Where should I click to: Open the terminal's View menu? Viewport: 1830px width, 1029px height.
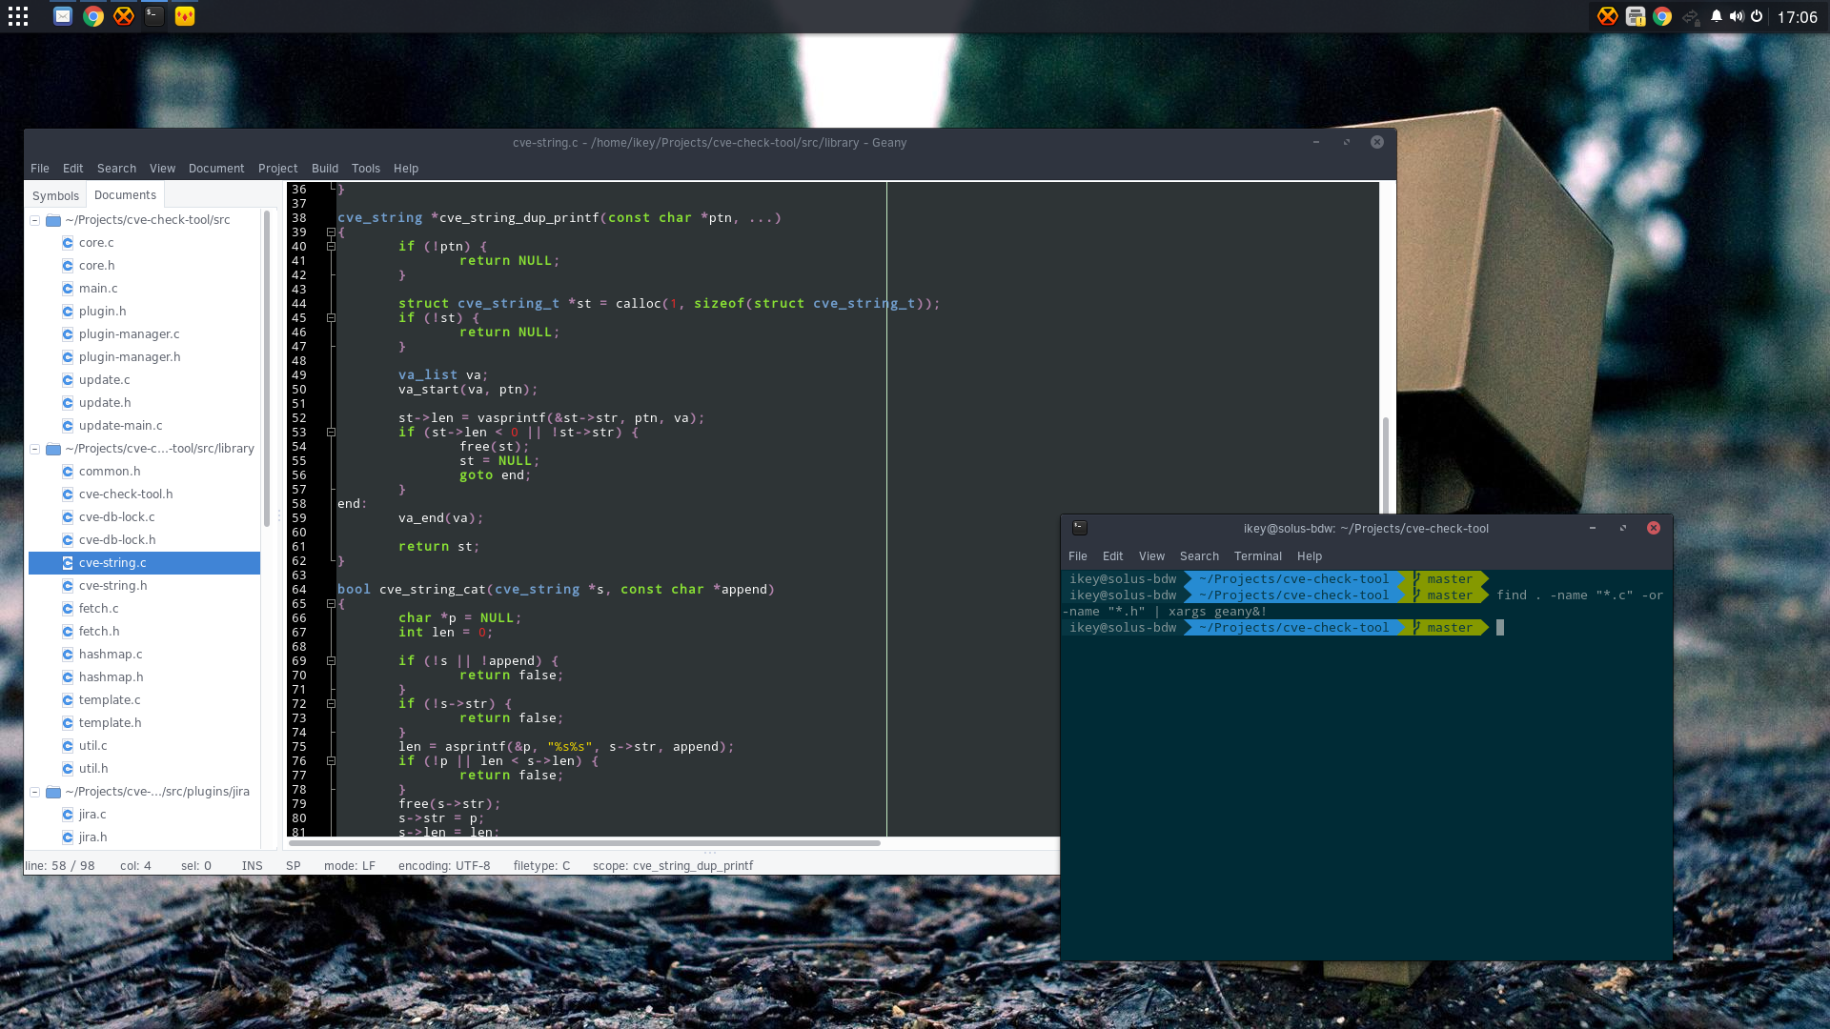pos(1151,556)
